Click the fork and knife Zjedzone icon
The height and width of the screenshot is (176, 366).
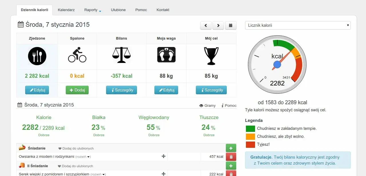point(37,56)
